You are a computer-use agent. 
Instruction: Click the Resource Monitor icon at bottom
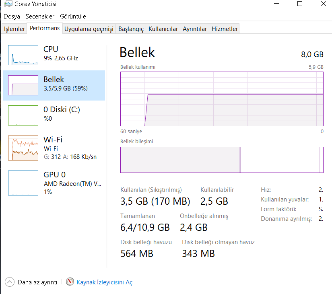(70, 282)
